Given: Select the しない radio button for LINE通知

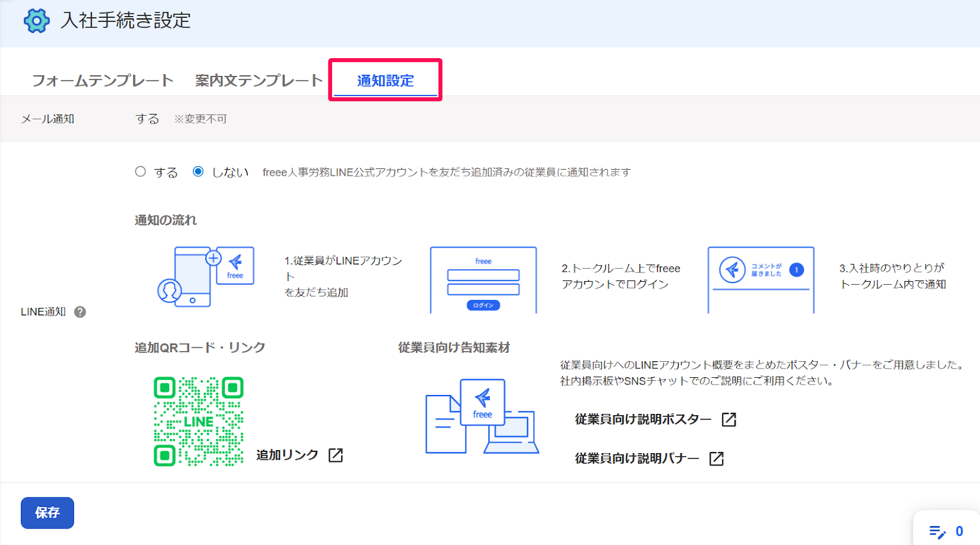Looking at the screenshot, I should [x=198, y=171].
